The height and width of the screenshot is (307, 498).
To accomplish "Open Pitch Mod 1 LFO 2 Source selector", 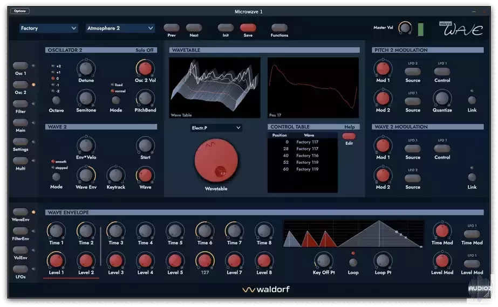I will 413,71.
